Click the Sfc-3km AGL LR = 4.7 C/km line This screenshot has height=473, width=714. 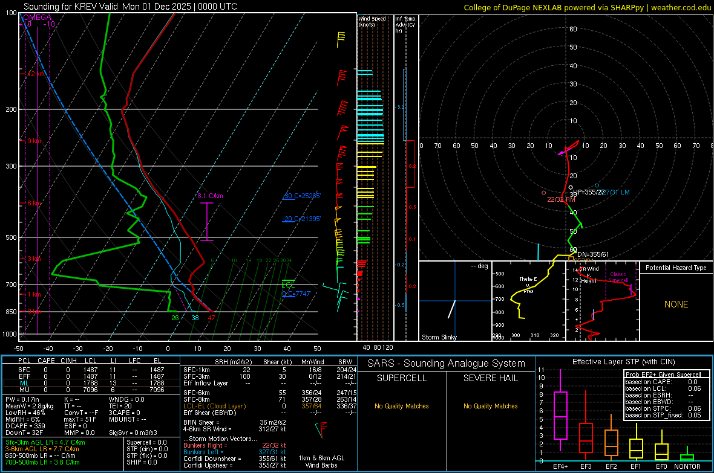[x=45, y=442]
